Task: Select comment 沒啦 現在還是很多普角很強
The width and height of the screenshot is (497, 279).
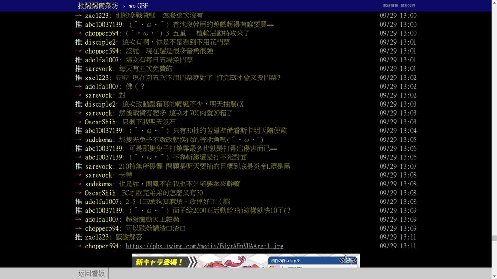Action: [x=169, y=51]
